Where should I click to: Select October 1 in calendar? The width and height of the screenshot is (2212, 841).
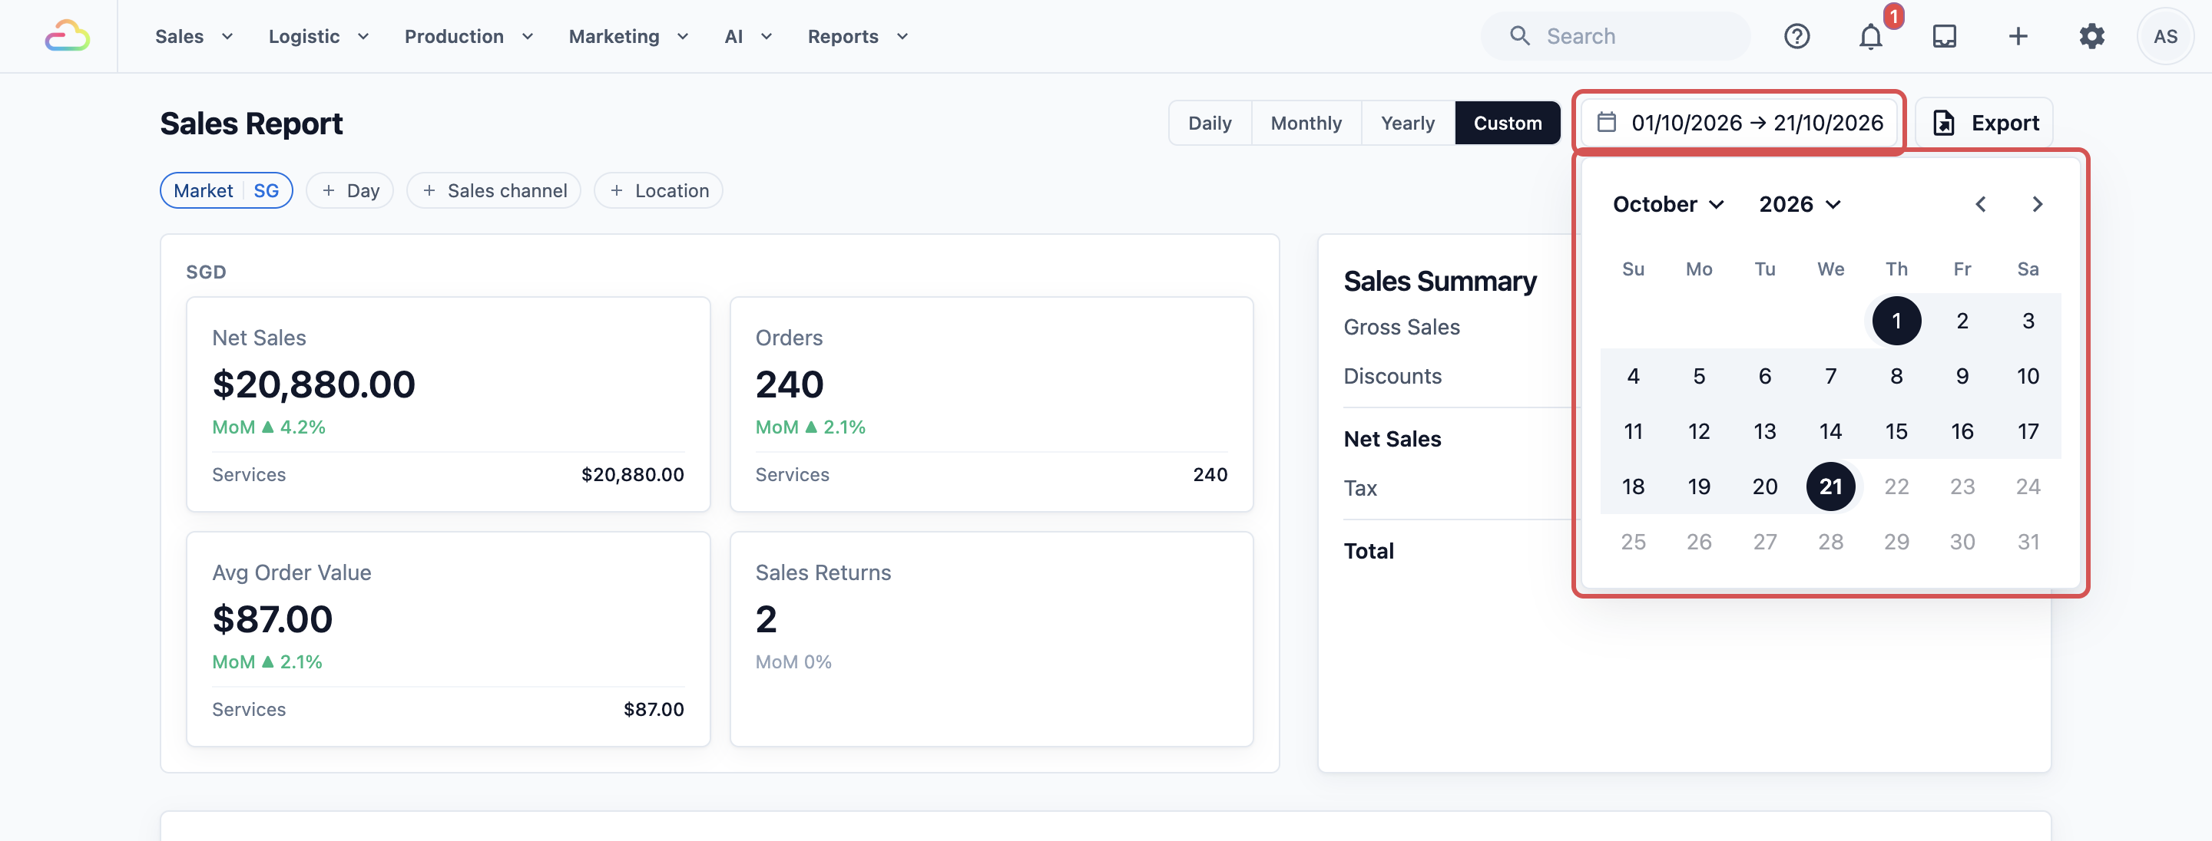point(1896,321)
